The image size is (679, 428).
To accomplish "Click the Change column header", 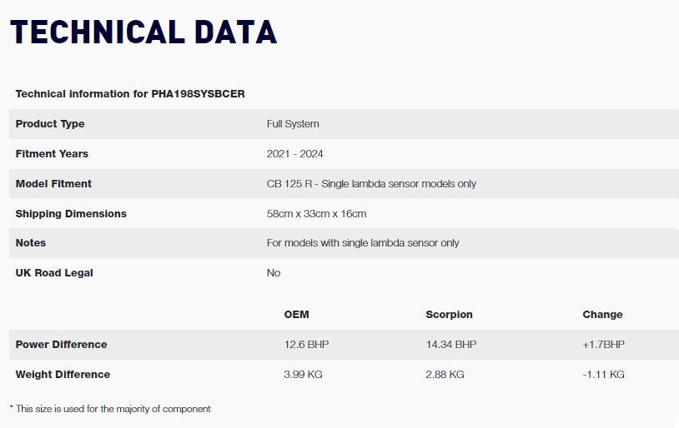I will 602,314.
